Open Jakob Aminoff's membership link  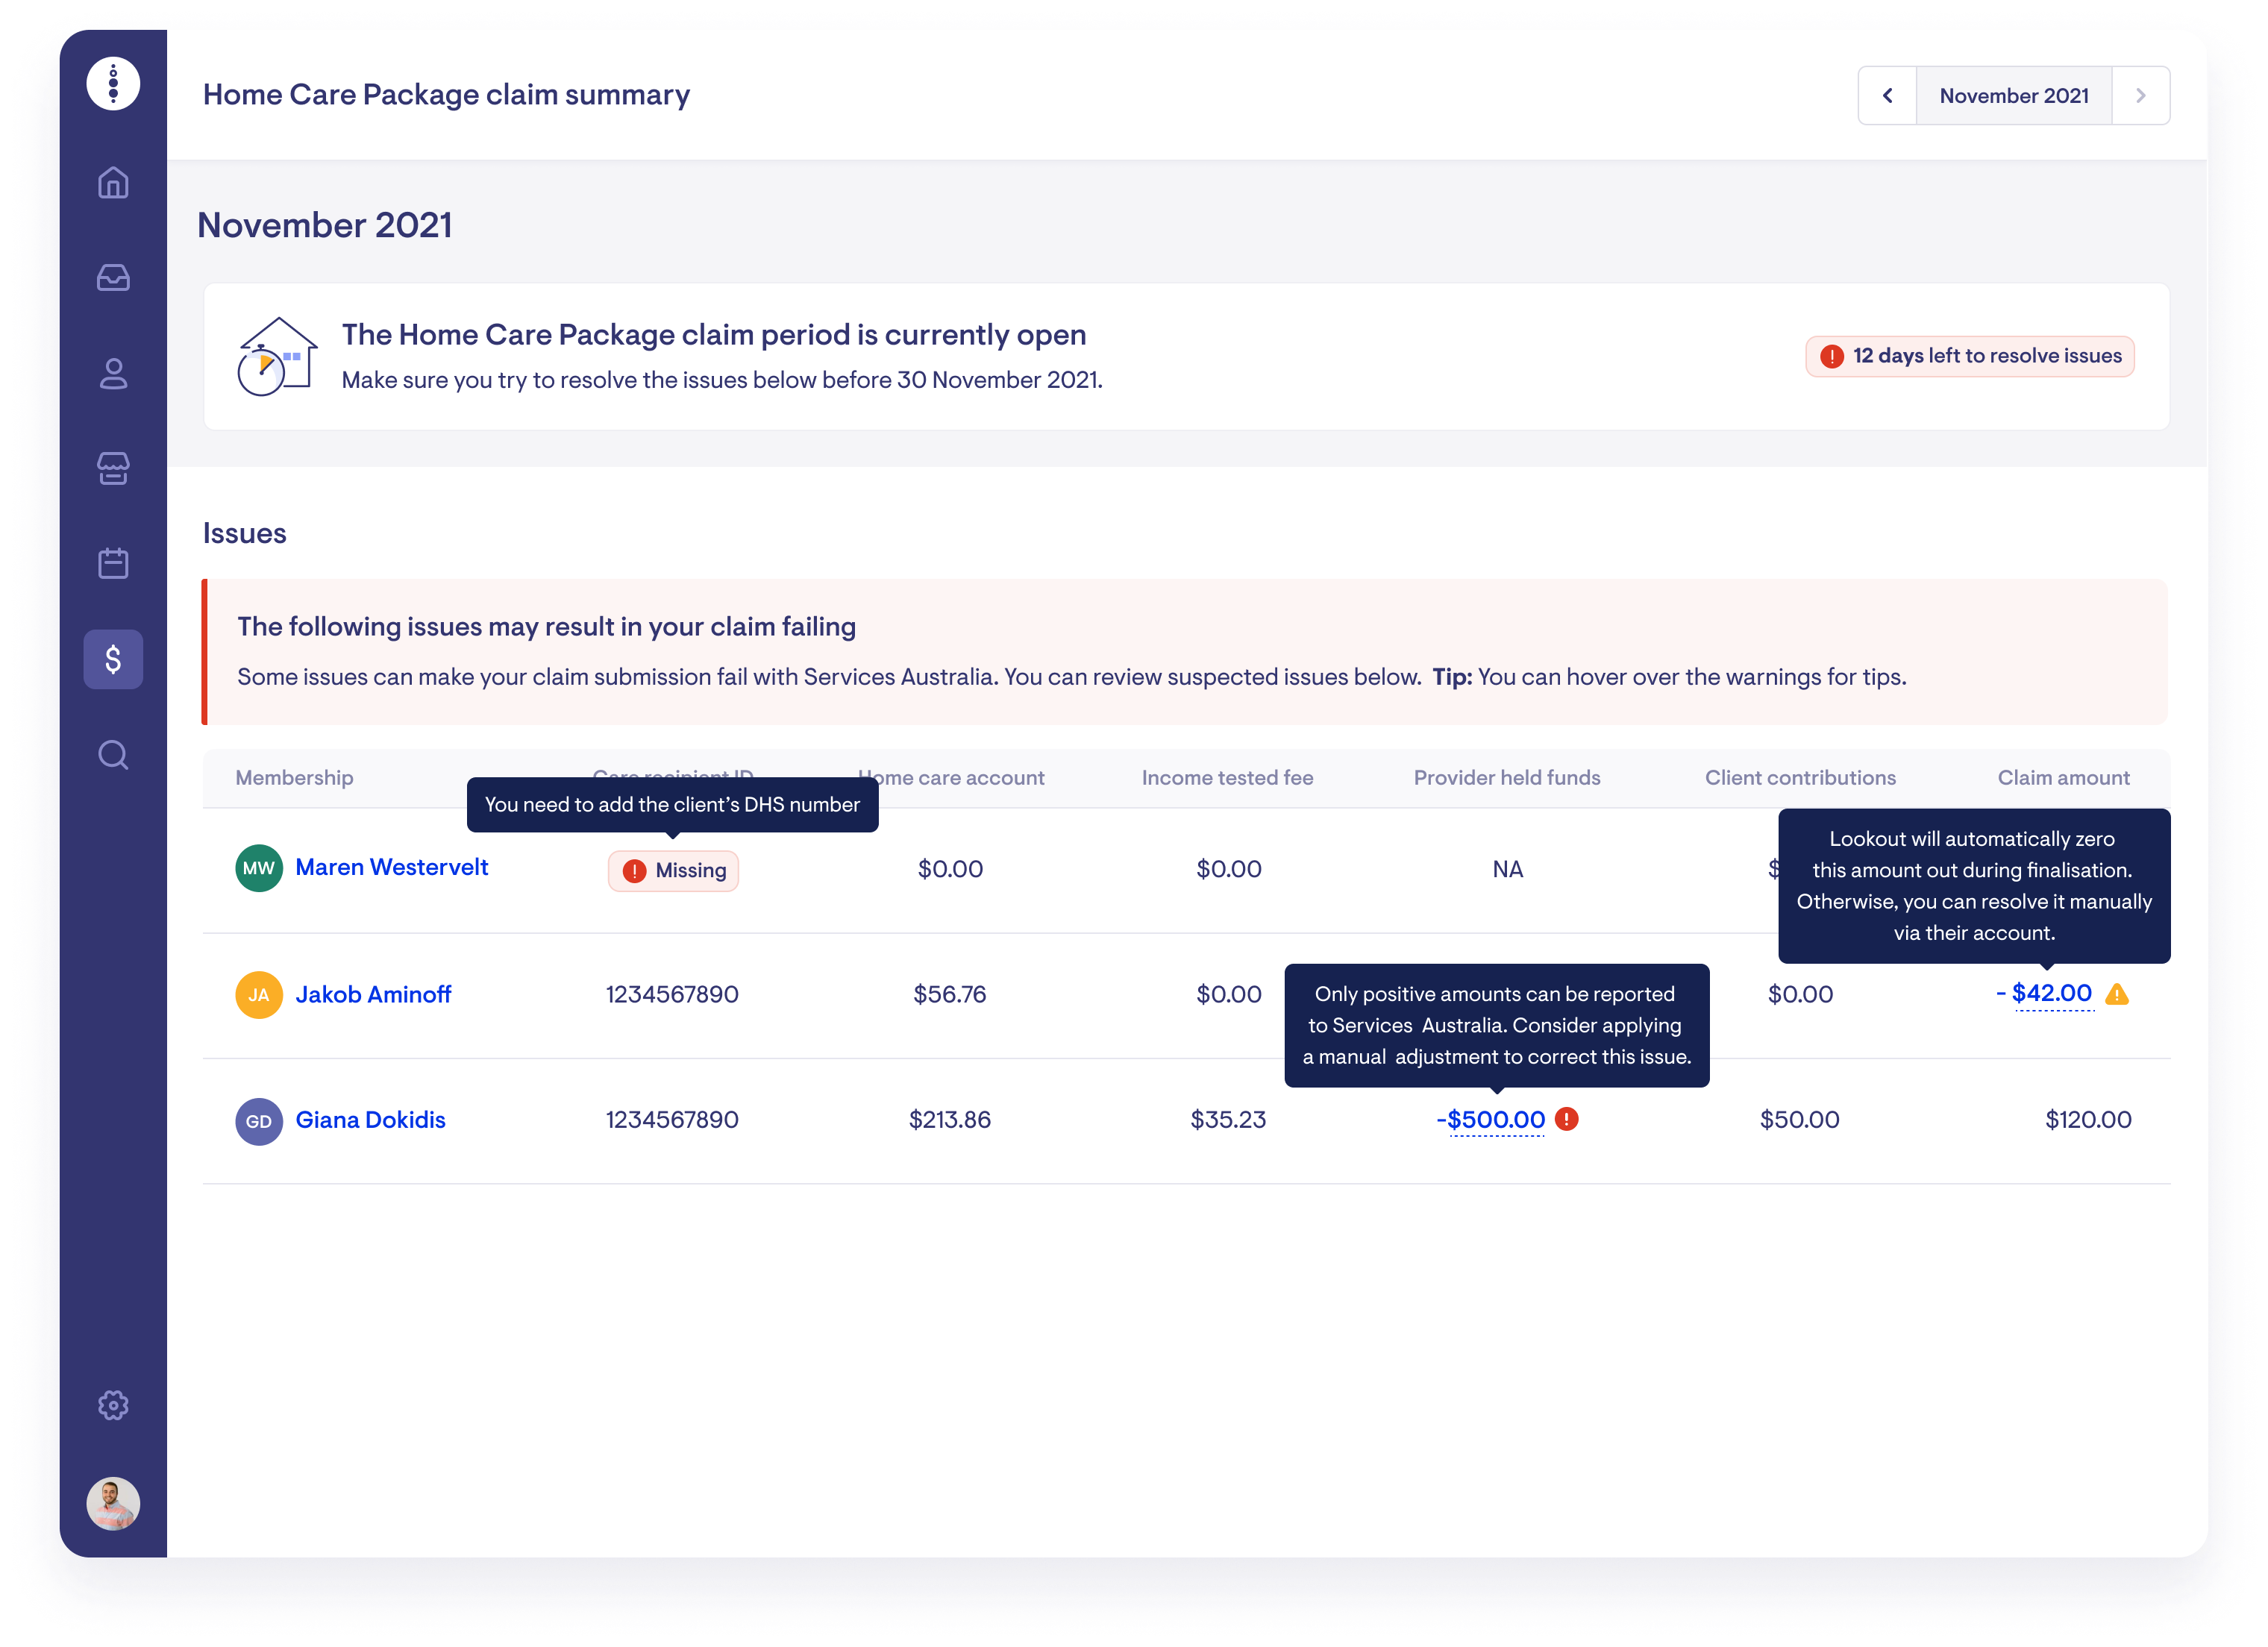tap(373, 995)
